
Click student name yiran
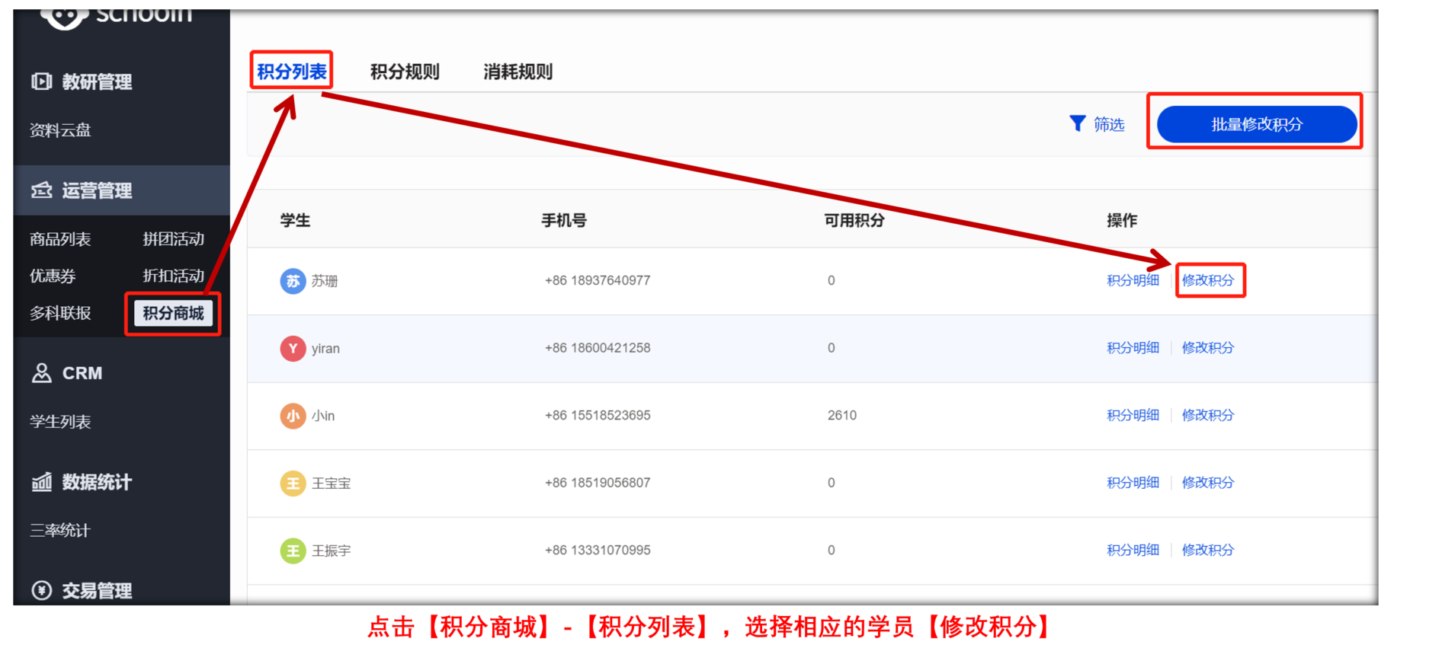tap(325, 349)
